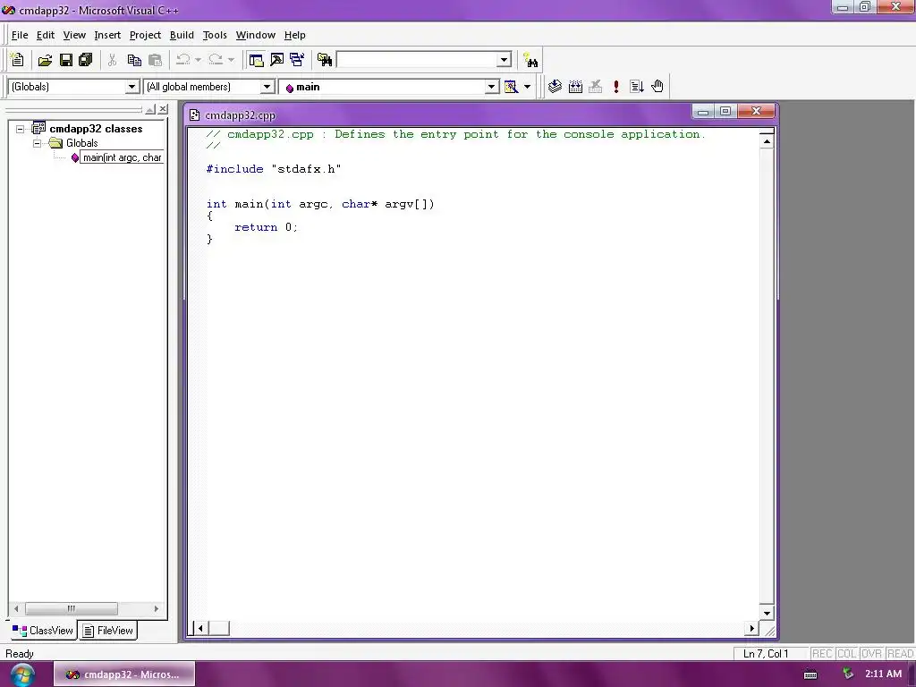The height and width of the screenshot is (687, 916).
Task: Click the Execute Program exclamation icon
Action: 615,87
